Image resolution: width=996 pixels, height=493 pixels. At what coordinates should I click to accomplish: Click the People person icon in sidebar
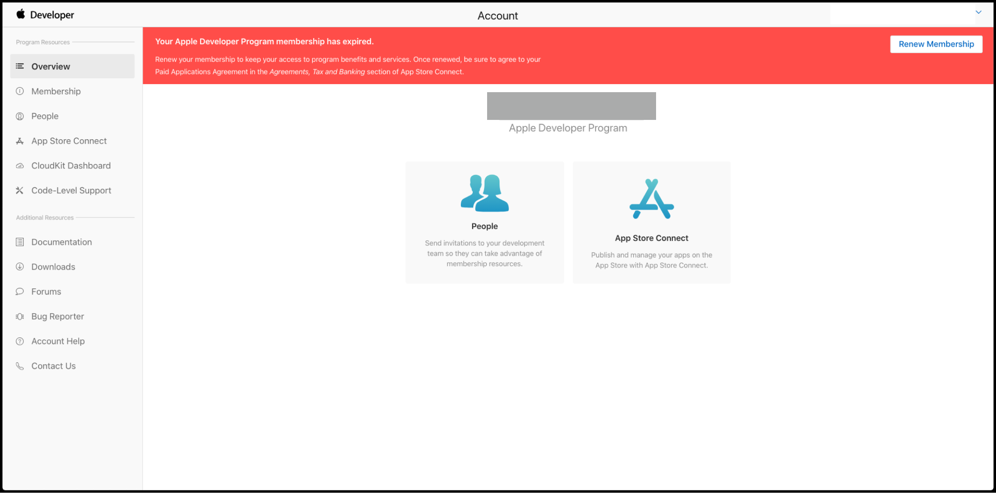click(20, 116)
